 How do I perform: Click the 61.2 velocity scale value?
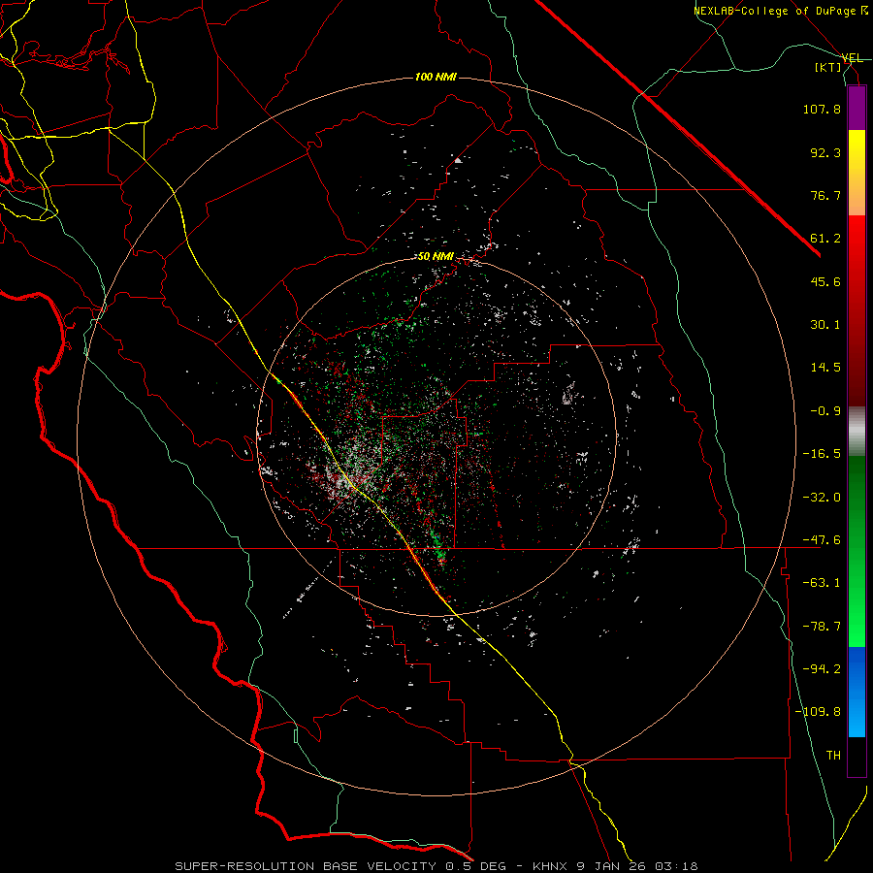point(825,239)
